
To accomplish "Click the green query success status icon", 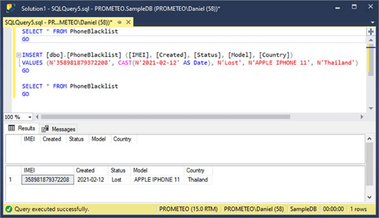I will [8, 209].
